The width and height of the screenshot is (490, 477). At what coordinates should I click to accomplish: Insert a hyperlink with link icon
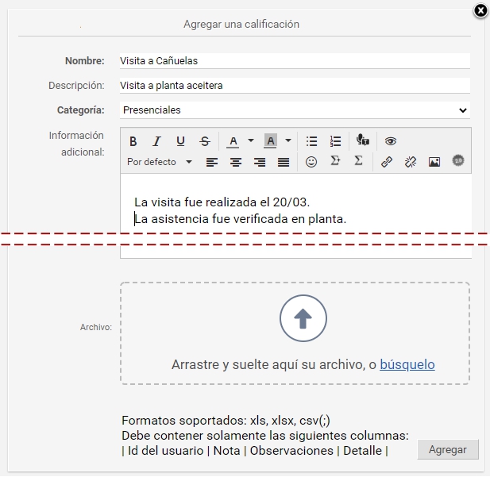pos(387,162)
